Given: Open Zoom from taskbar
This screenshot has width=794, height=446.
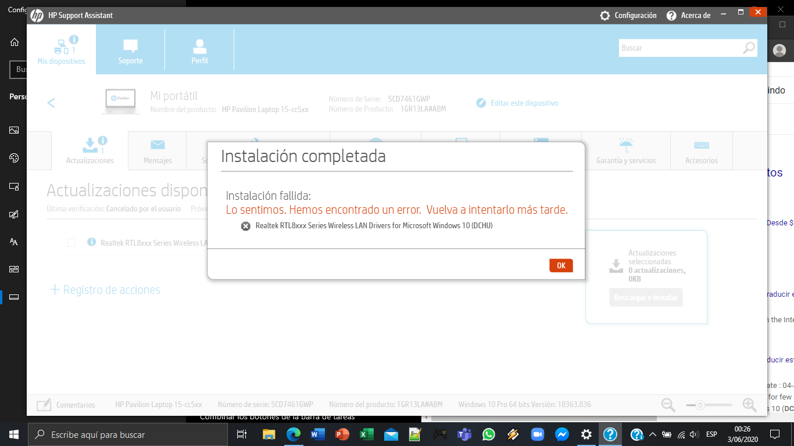Looking at the screenshot, I should tap(537, 434).
